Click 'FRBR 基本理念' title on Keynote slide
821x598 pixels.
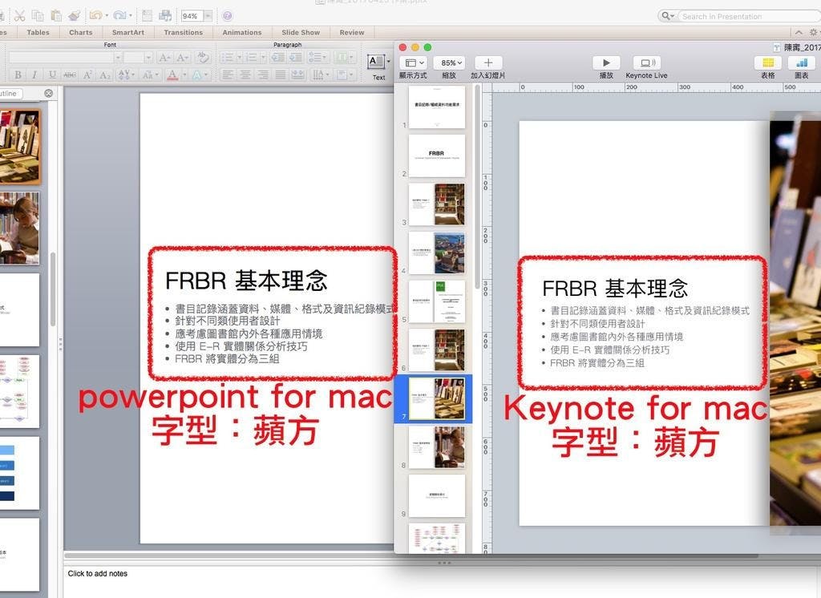pos(615,288)
